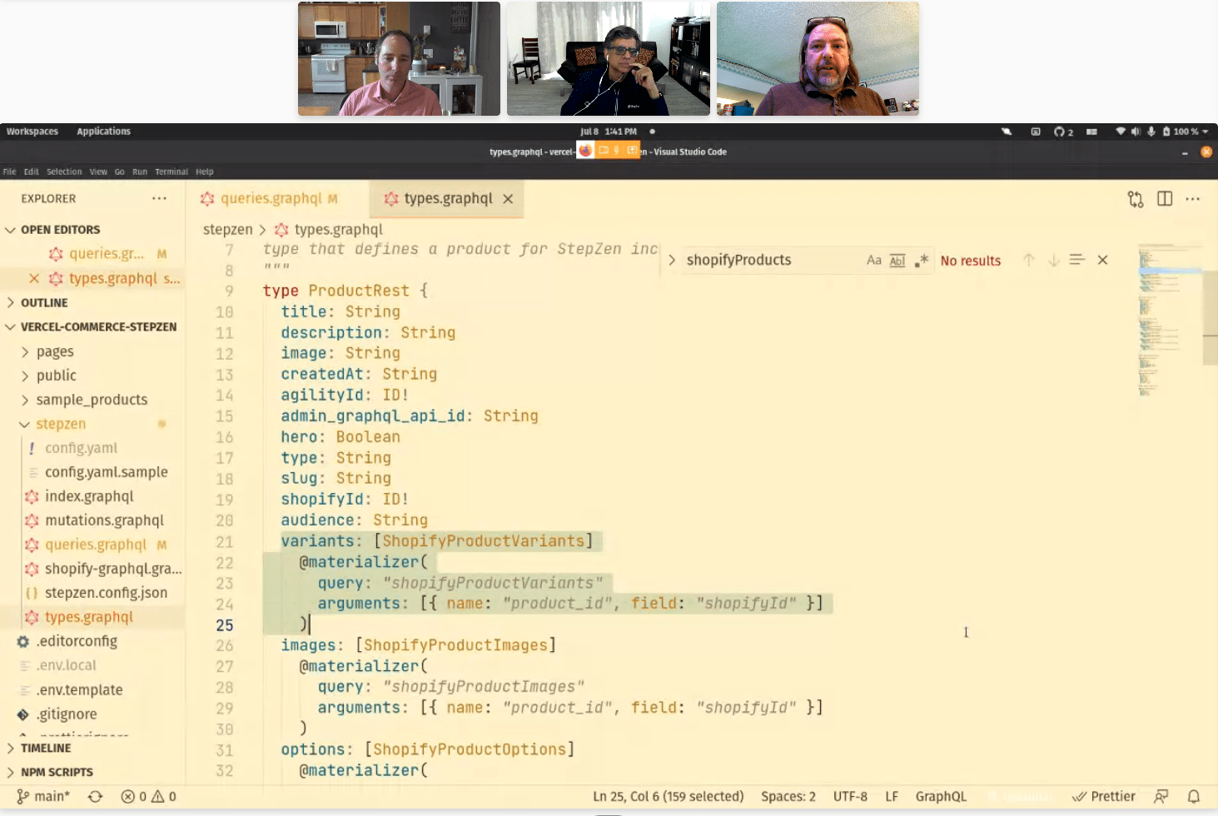This screenshot has height=816, width=1218.
Task: Toggle whole word matching in search
Action: 897,260
